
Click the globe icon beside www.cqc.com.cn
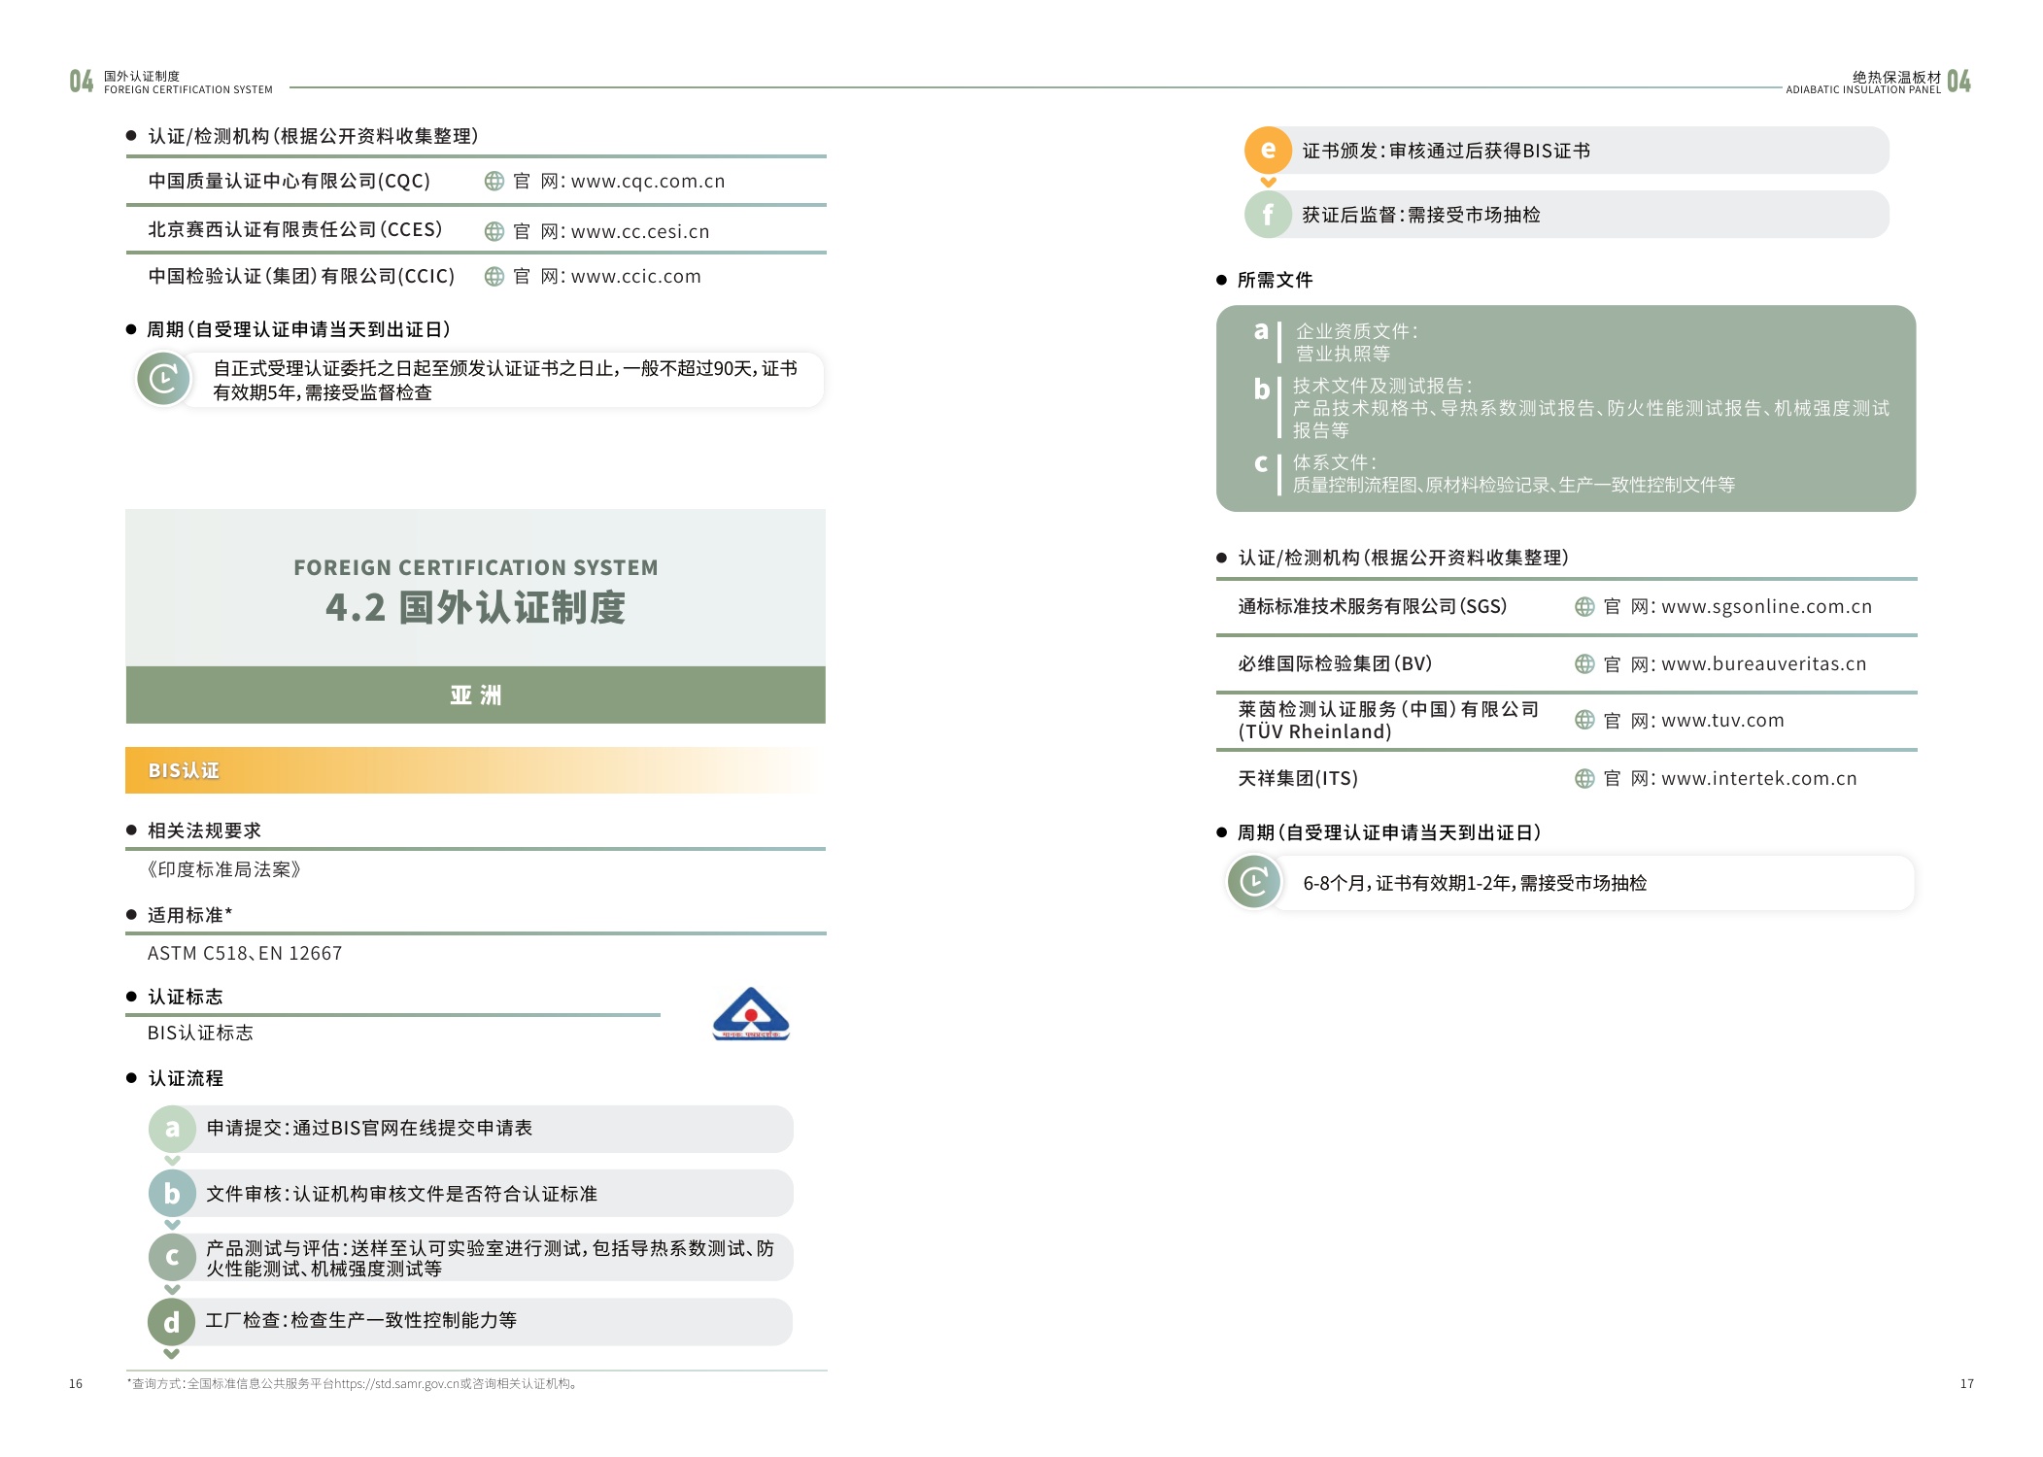[494, 182]
